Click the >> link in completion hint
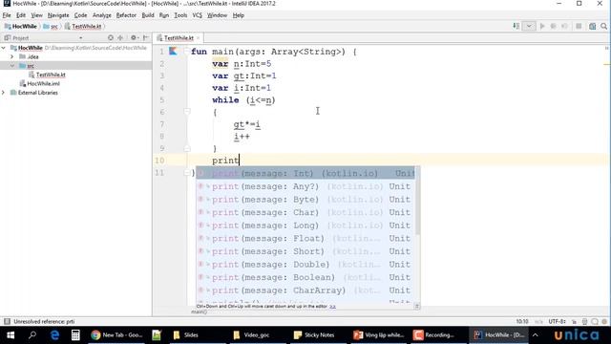This screenshot has height=344, width=611. click(x=332, y=307)
